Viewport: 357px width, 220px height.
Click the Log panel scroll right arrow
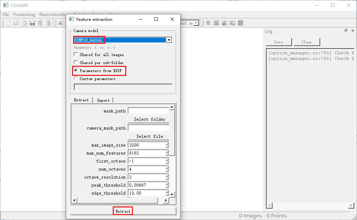click(351, 205)
